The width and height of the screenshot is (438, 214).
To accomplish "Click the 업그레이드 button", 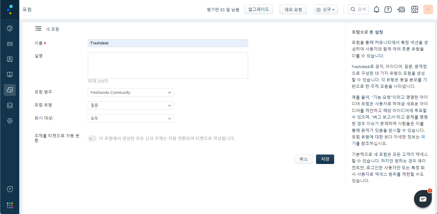I will [258, 9].
